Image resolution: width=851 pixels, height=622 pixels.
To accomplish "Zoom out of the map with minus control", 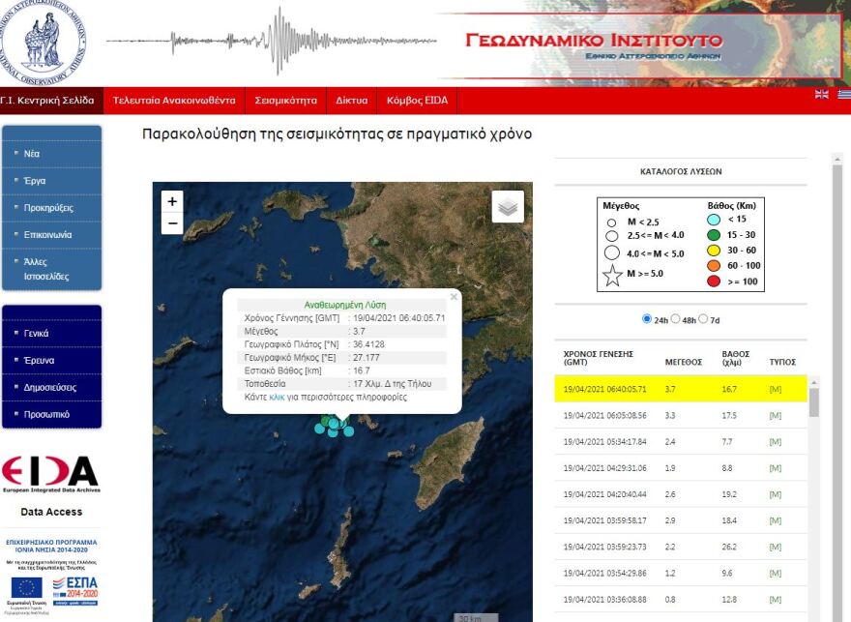I will [171, 222].
